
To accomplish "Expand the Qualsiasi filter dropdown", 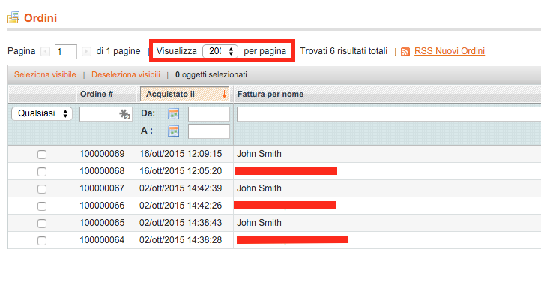I will [x=42, y=113].
